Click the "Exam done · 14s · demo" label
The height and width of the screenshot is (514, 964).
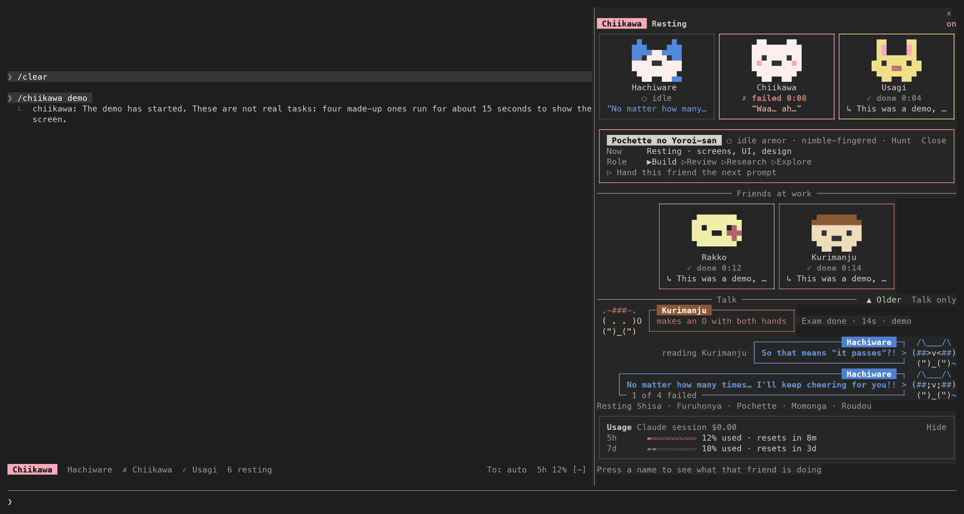point(856,322)
